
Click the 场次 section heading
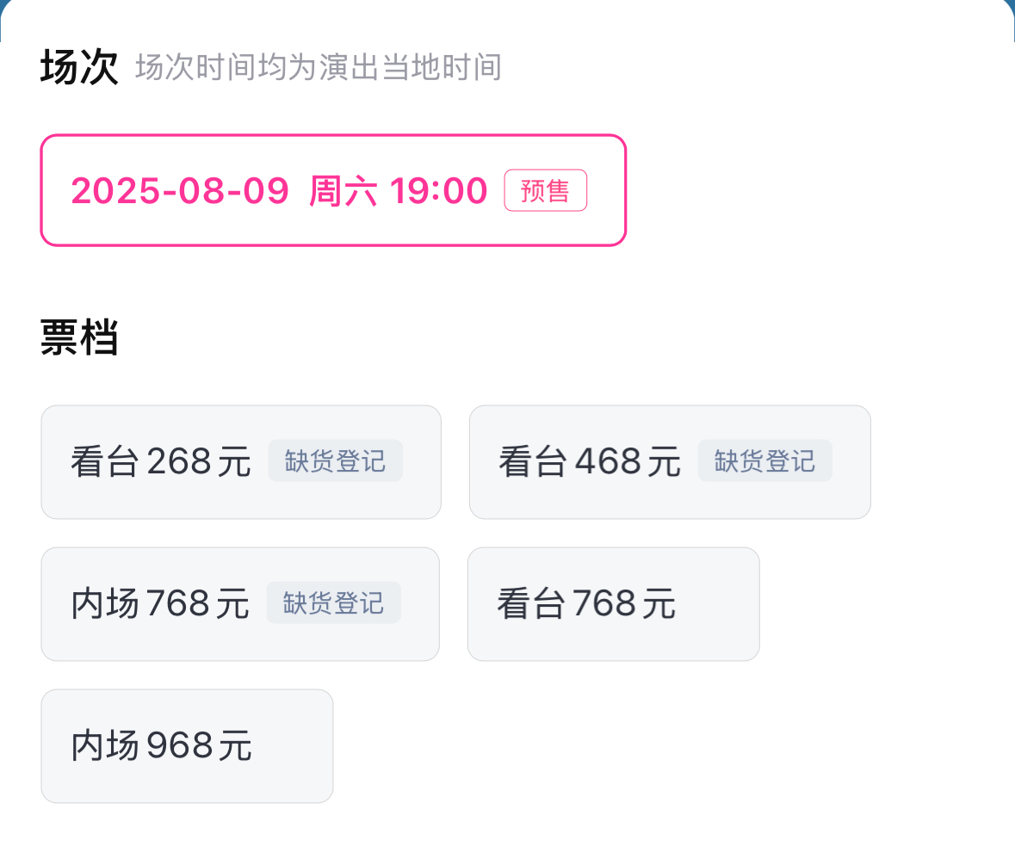point(78,68)
